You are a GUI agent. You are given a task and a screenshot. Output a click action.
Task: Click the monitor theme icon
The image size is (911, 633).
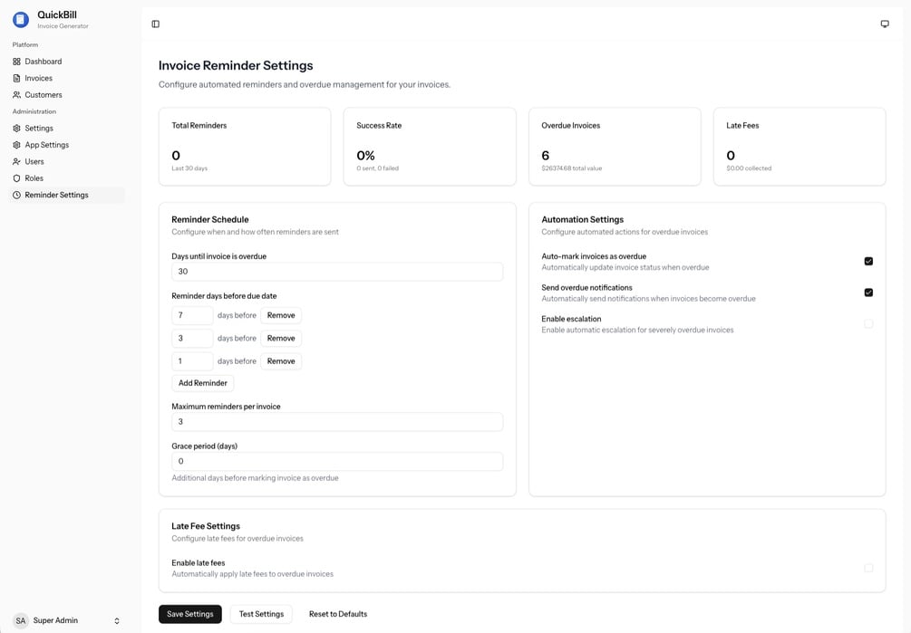[885, 24]
